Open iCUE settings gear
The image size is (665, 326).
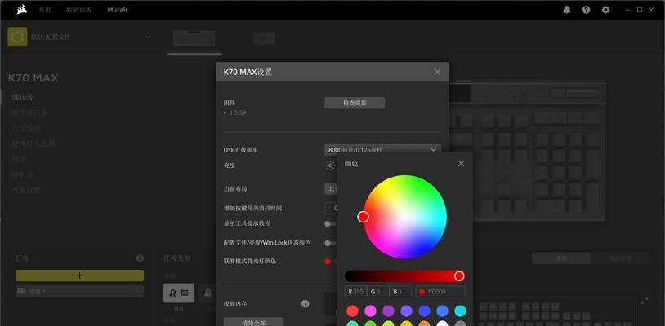point(605,10)
